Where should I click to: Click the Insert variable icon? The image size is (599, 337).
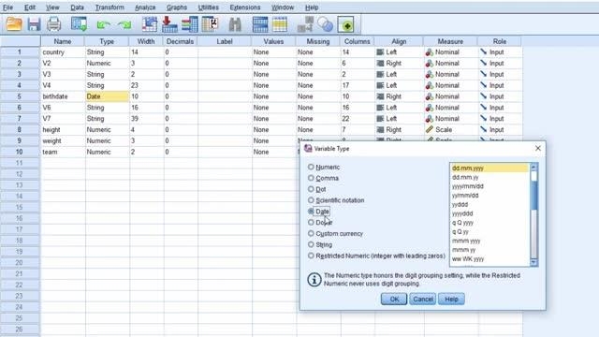280,24
